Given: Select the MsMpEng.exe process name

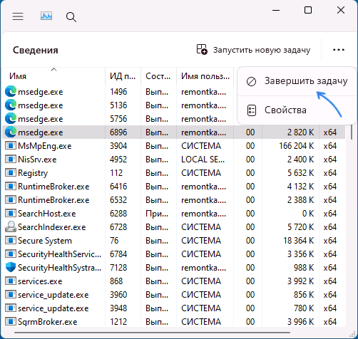Looking at the screenshot, I should pos(45,146).
